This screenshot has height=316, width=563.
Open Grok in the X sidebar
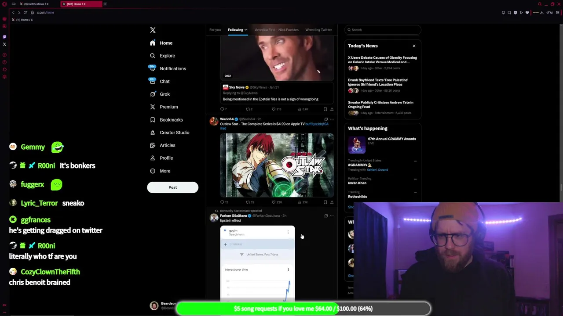(160, 94)
